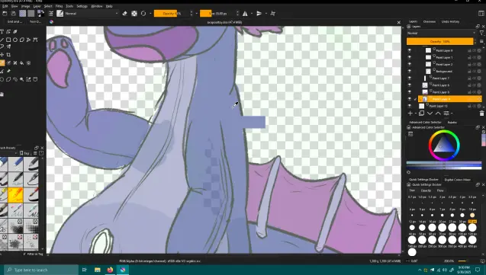Select the Freehand Selection tool

click(15, 79)
